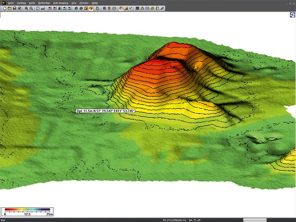Click the depth coordinate label on map

point(105,111)
